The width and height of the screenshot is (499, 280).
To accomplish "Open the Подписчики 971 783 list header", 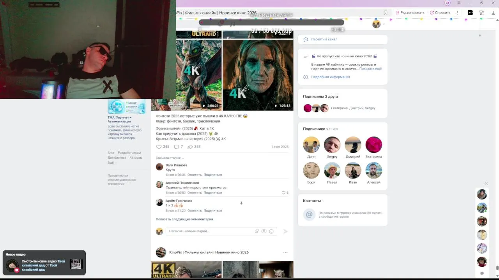I will 320,129.
